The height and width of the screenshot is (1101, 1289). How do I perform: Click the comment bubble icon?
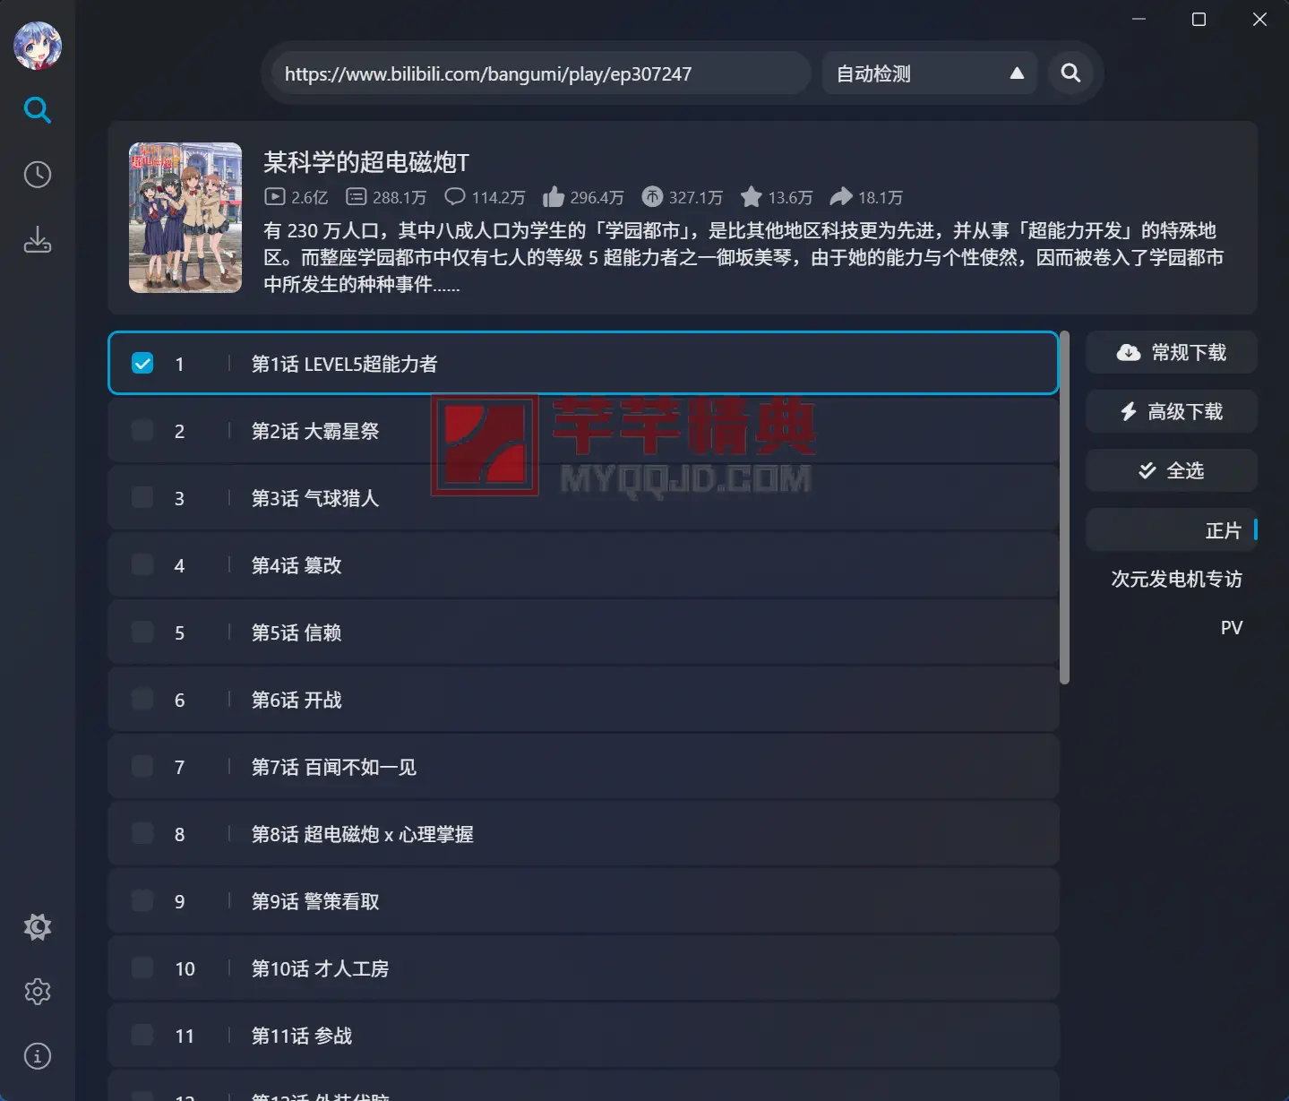pos(455,197)
